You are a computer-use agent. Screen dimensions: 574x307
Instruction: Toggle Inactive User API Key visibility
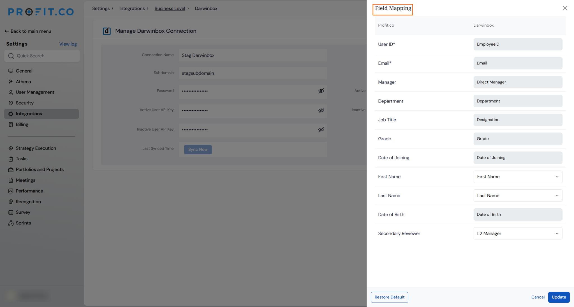tap(321, 129)
